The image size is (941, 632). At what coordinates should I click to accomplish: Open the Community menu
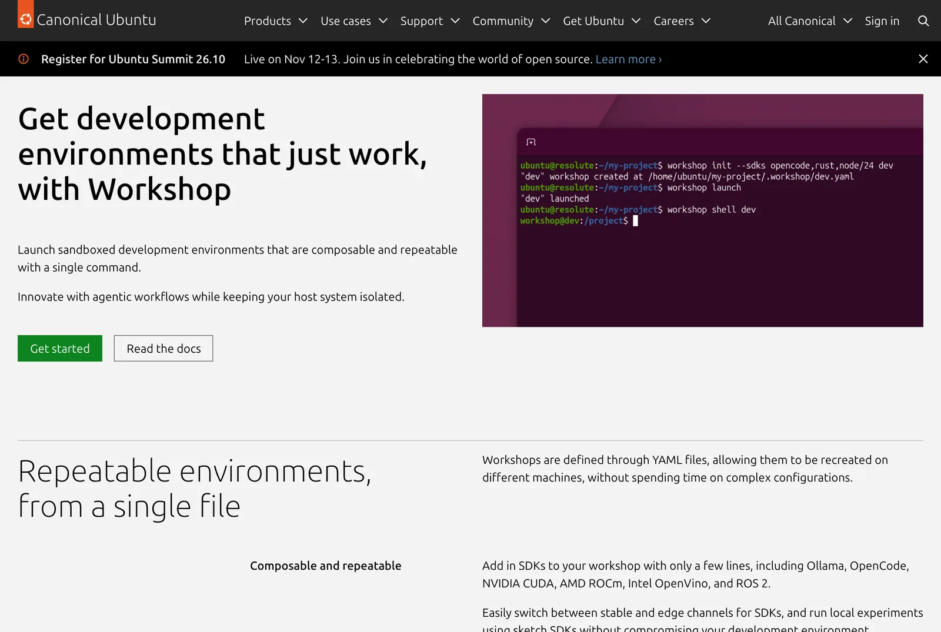[511, 21]
